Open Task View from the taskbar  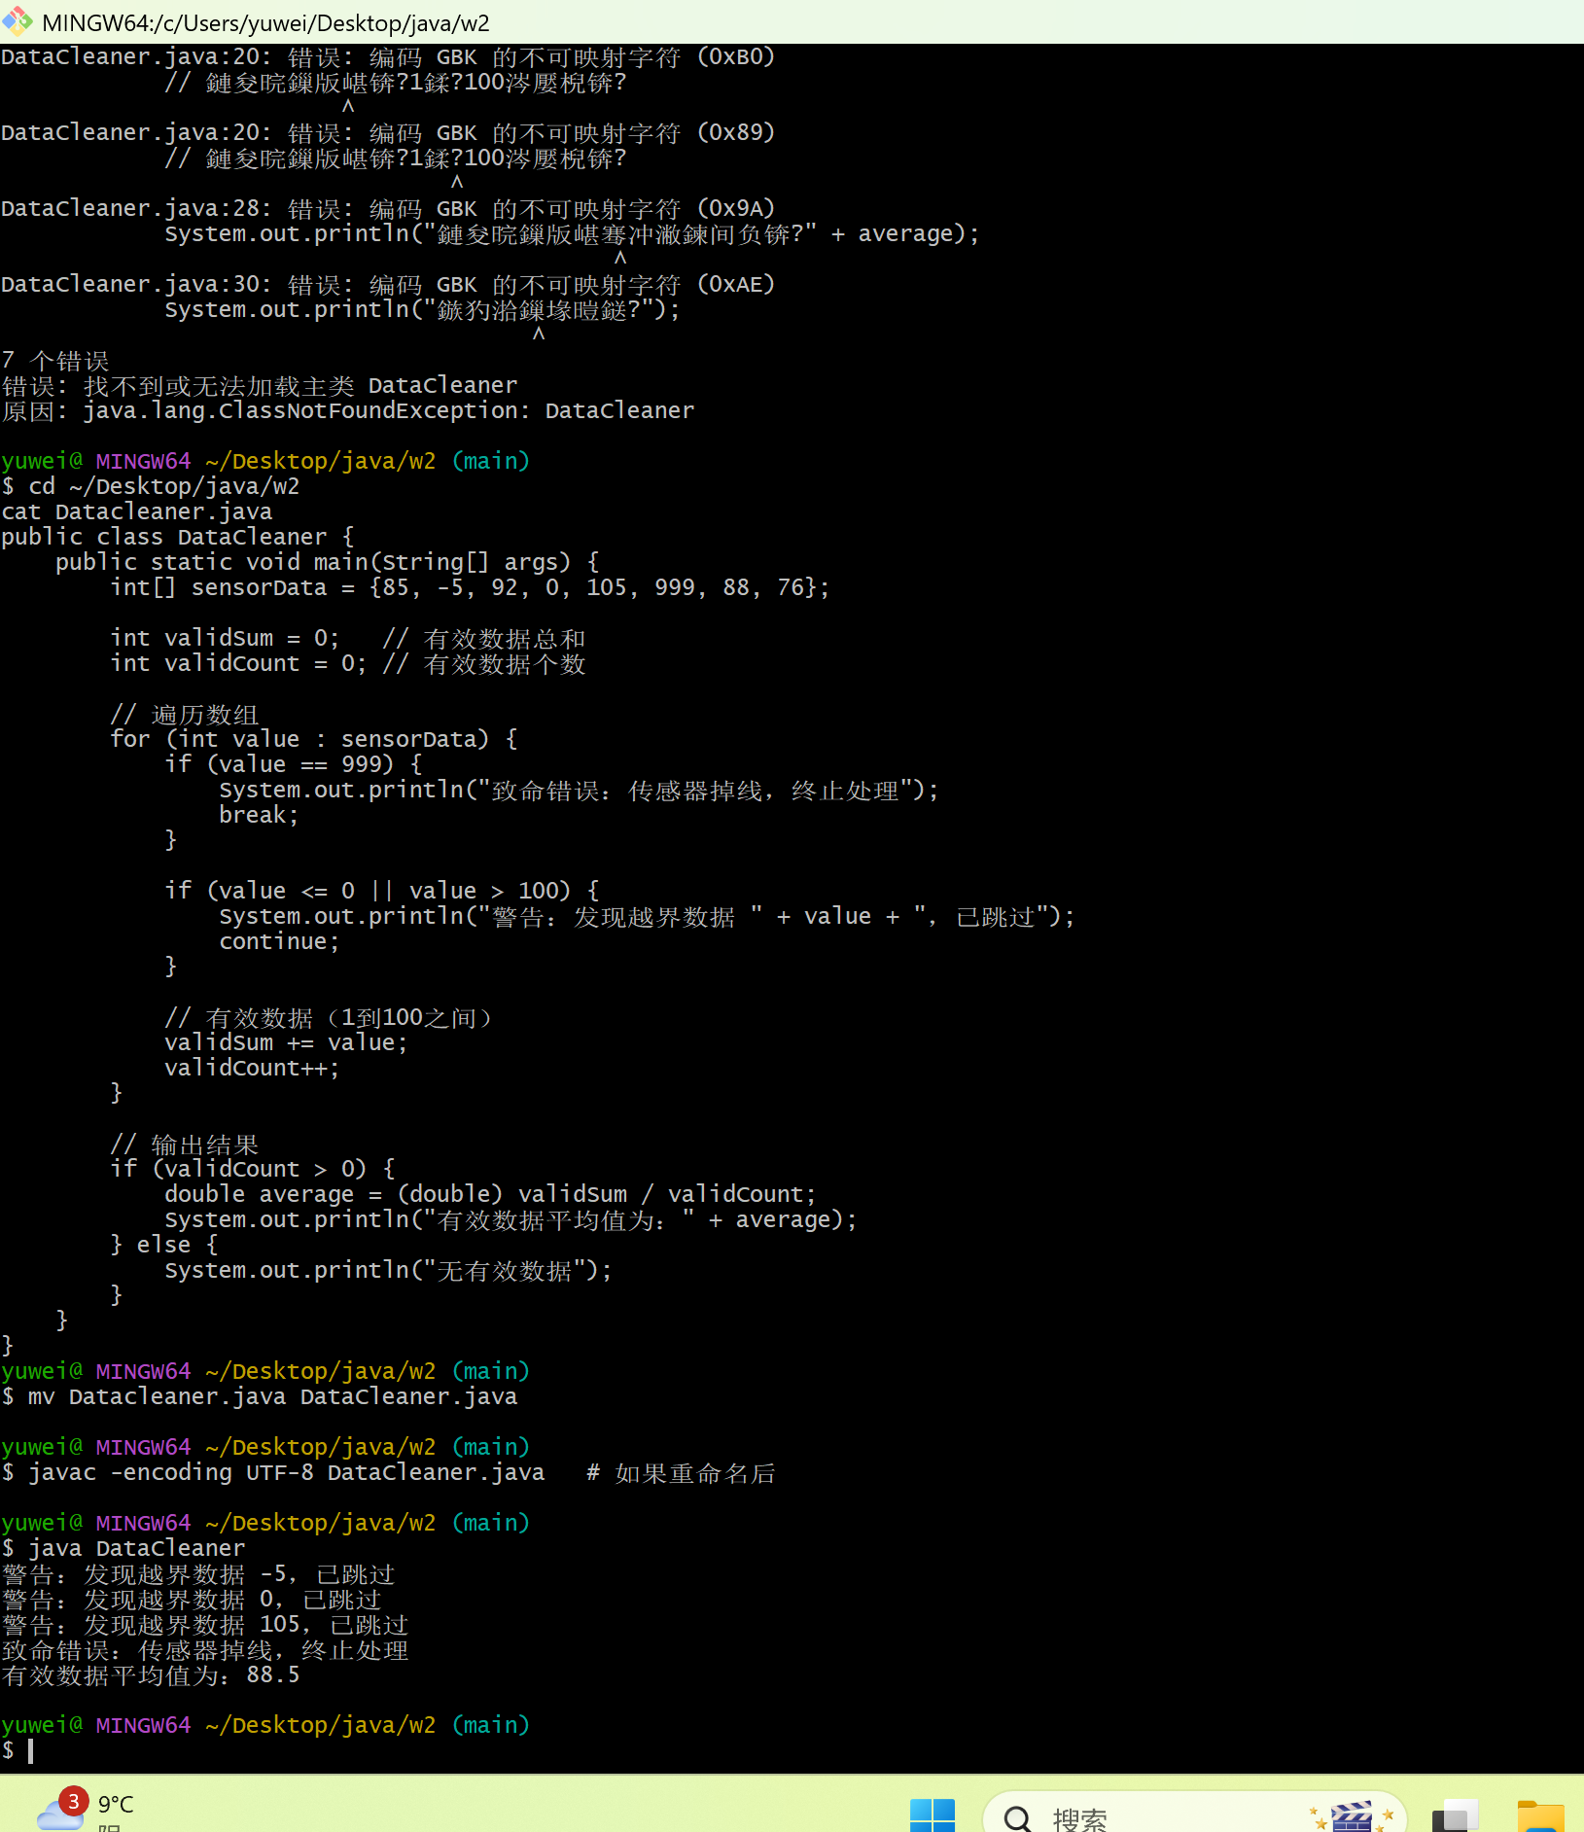(1455, 1815)
